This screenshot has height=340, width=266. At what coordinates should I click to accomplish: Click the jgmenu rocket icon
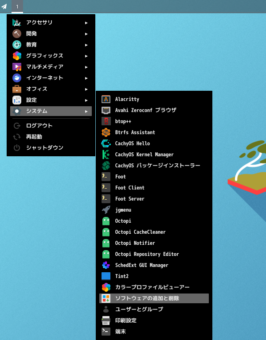coord(106,210)
